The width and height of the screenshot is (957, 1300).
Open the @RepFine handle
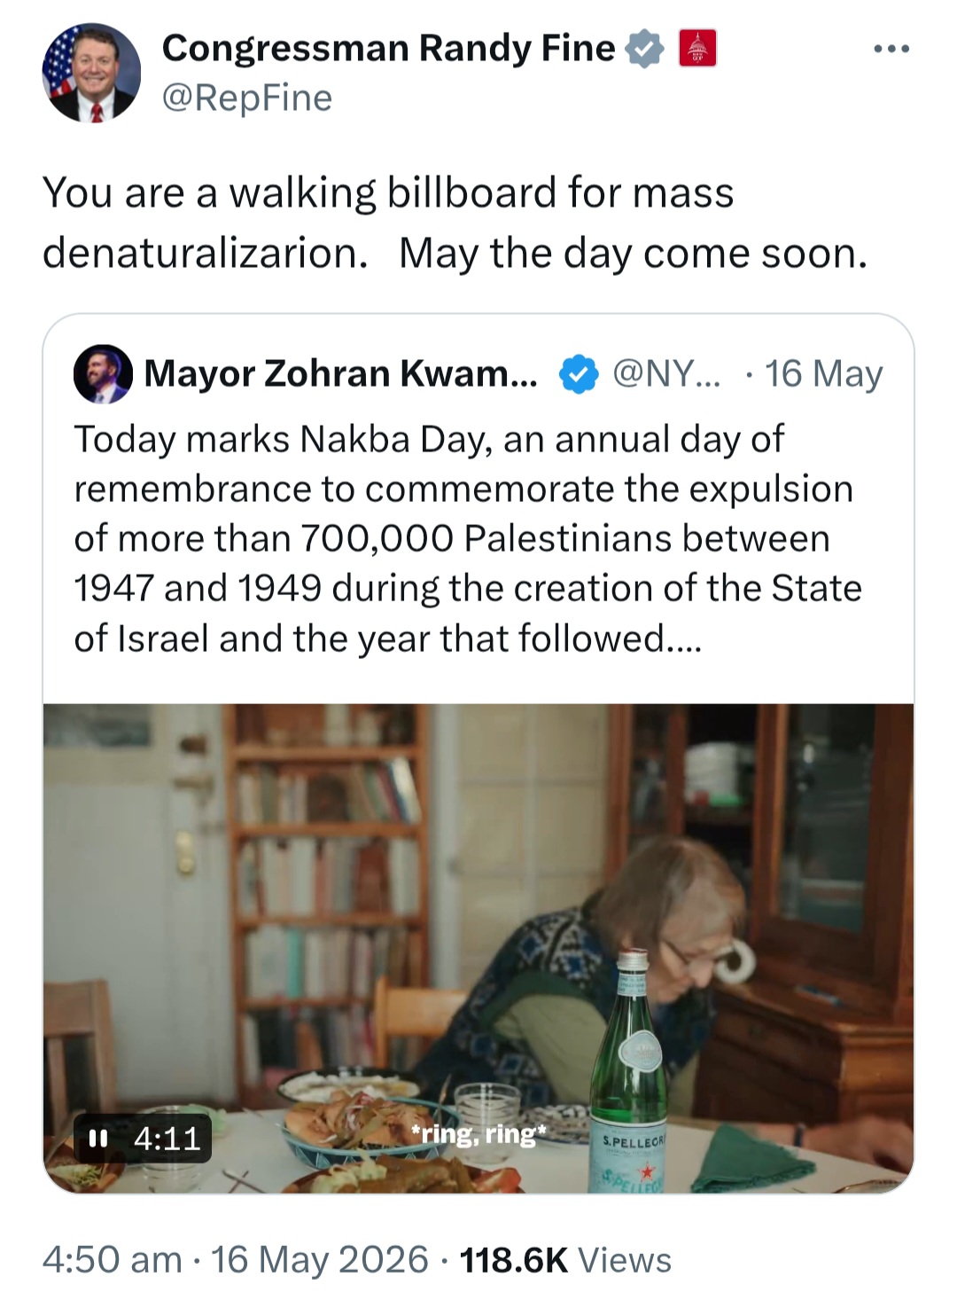click(x=247, y=98)
